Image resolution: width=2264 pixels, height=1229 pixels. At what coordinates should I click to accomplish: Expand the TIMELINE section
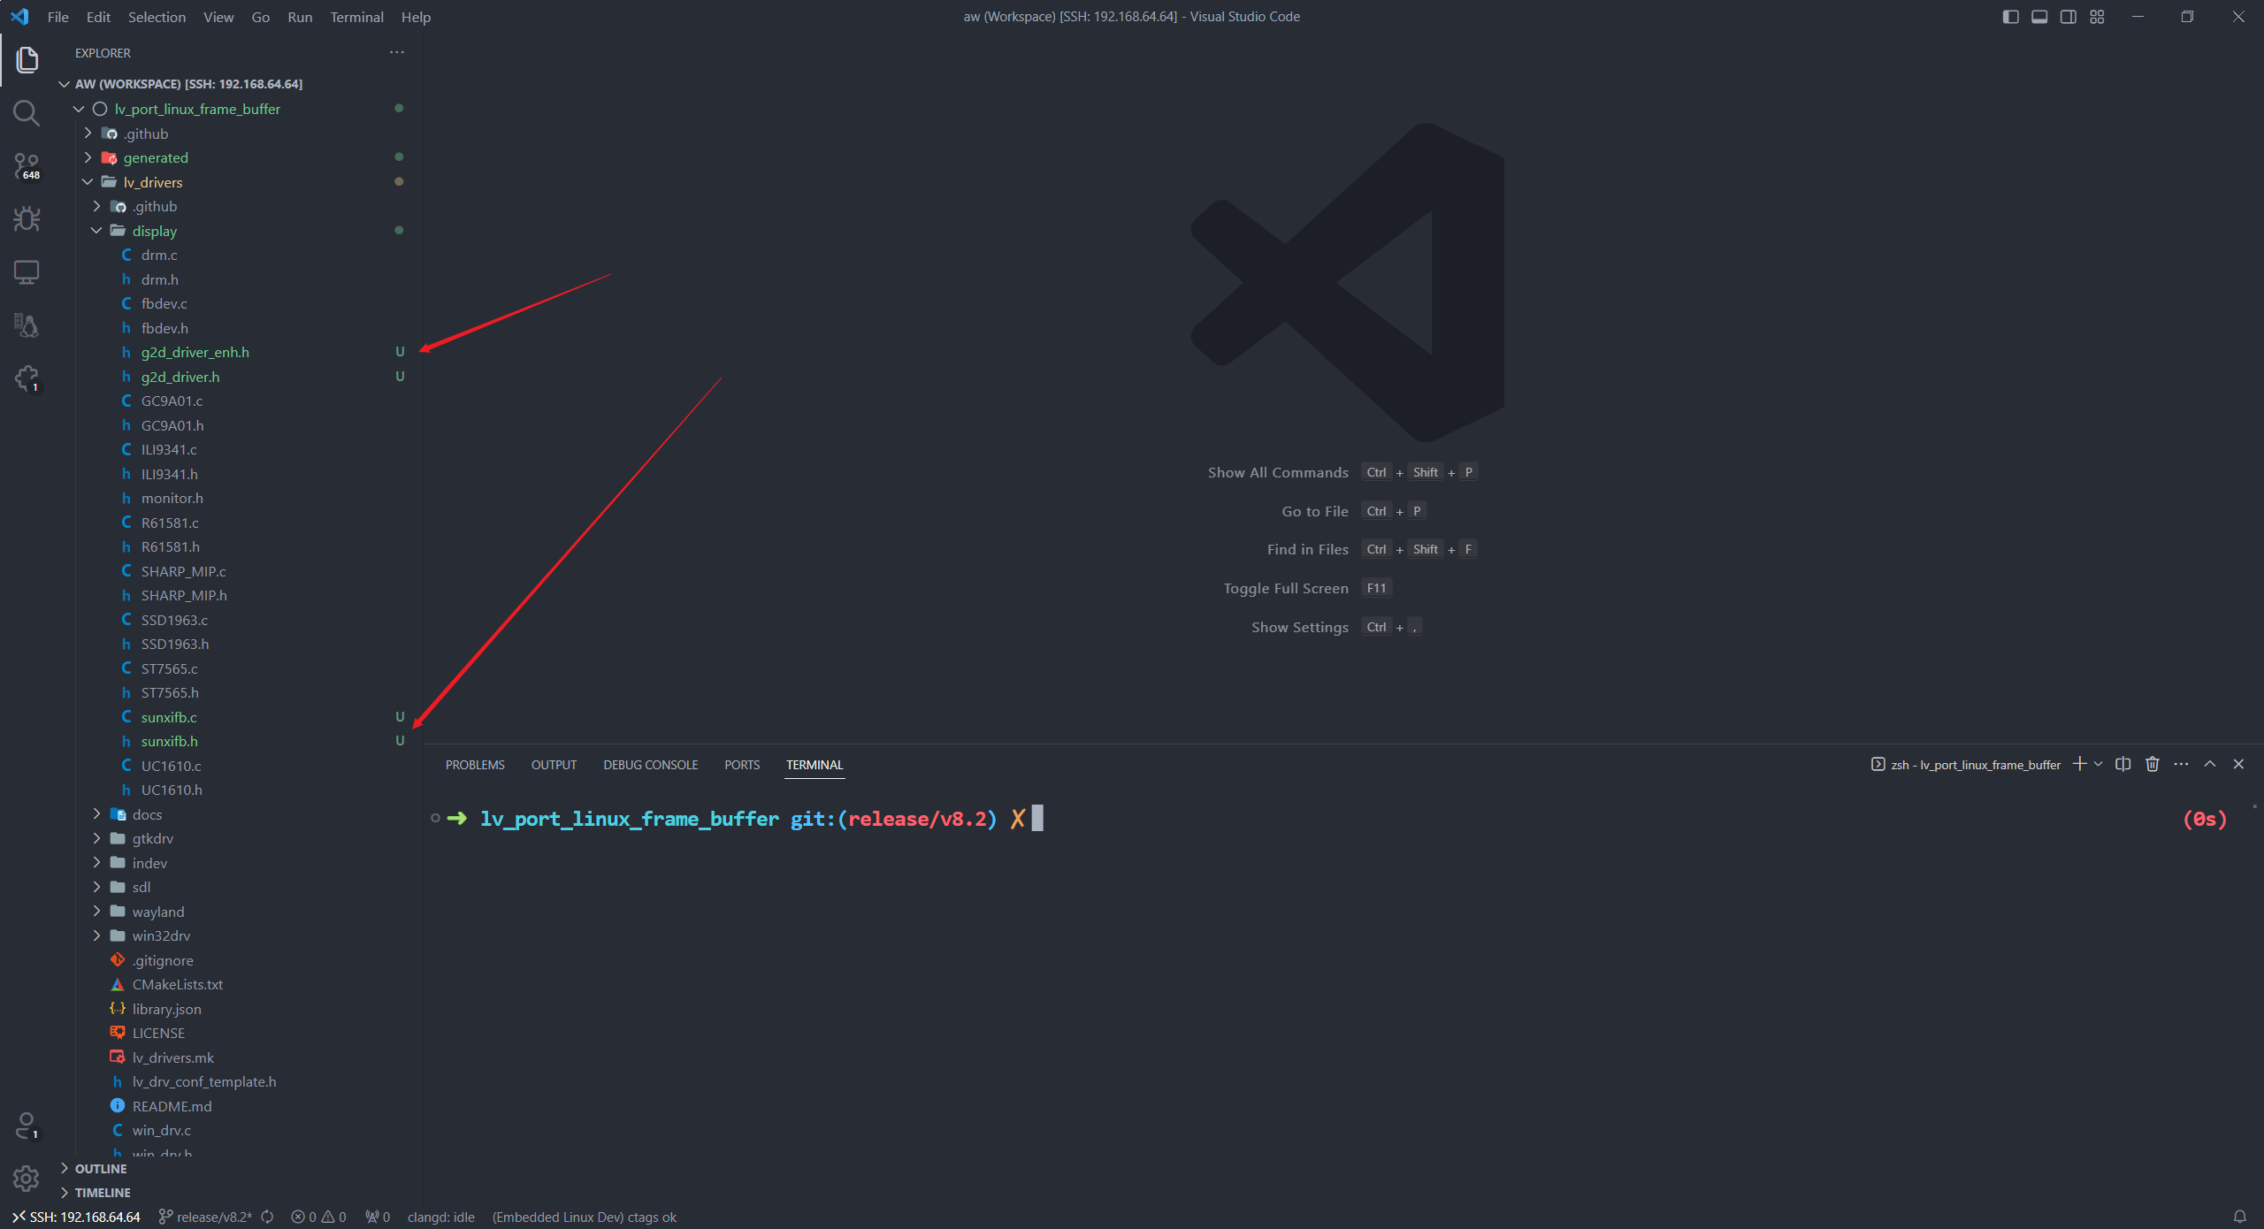pos(64,1193)
